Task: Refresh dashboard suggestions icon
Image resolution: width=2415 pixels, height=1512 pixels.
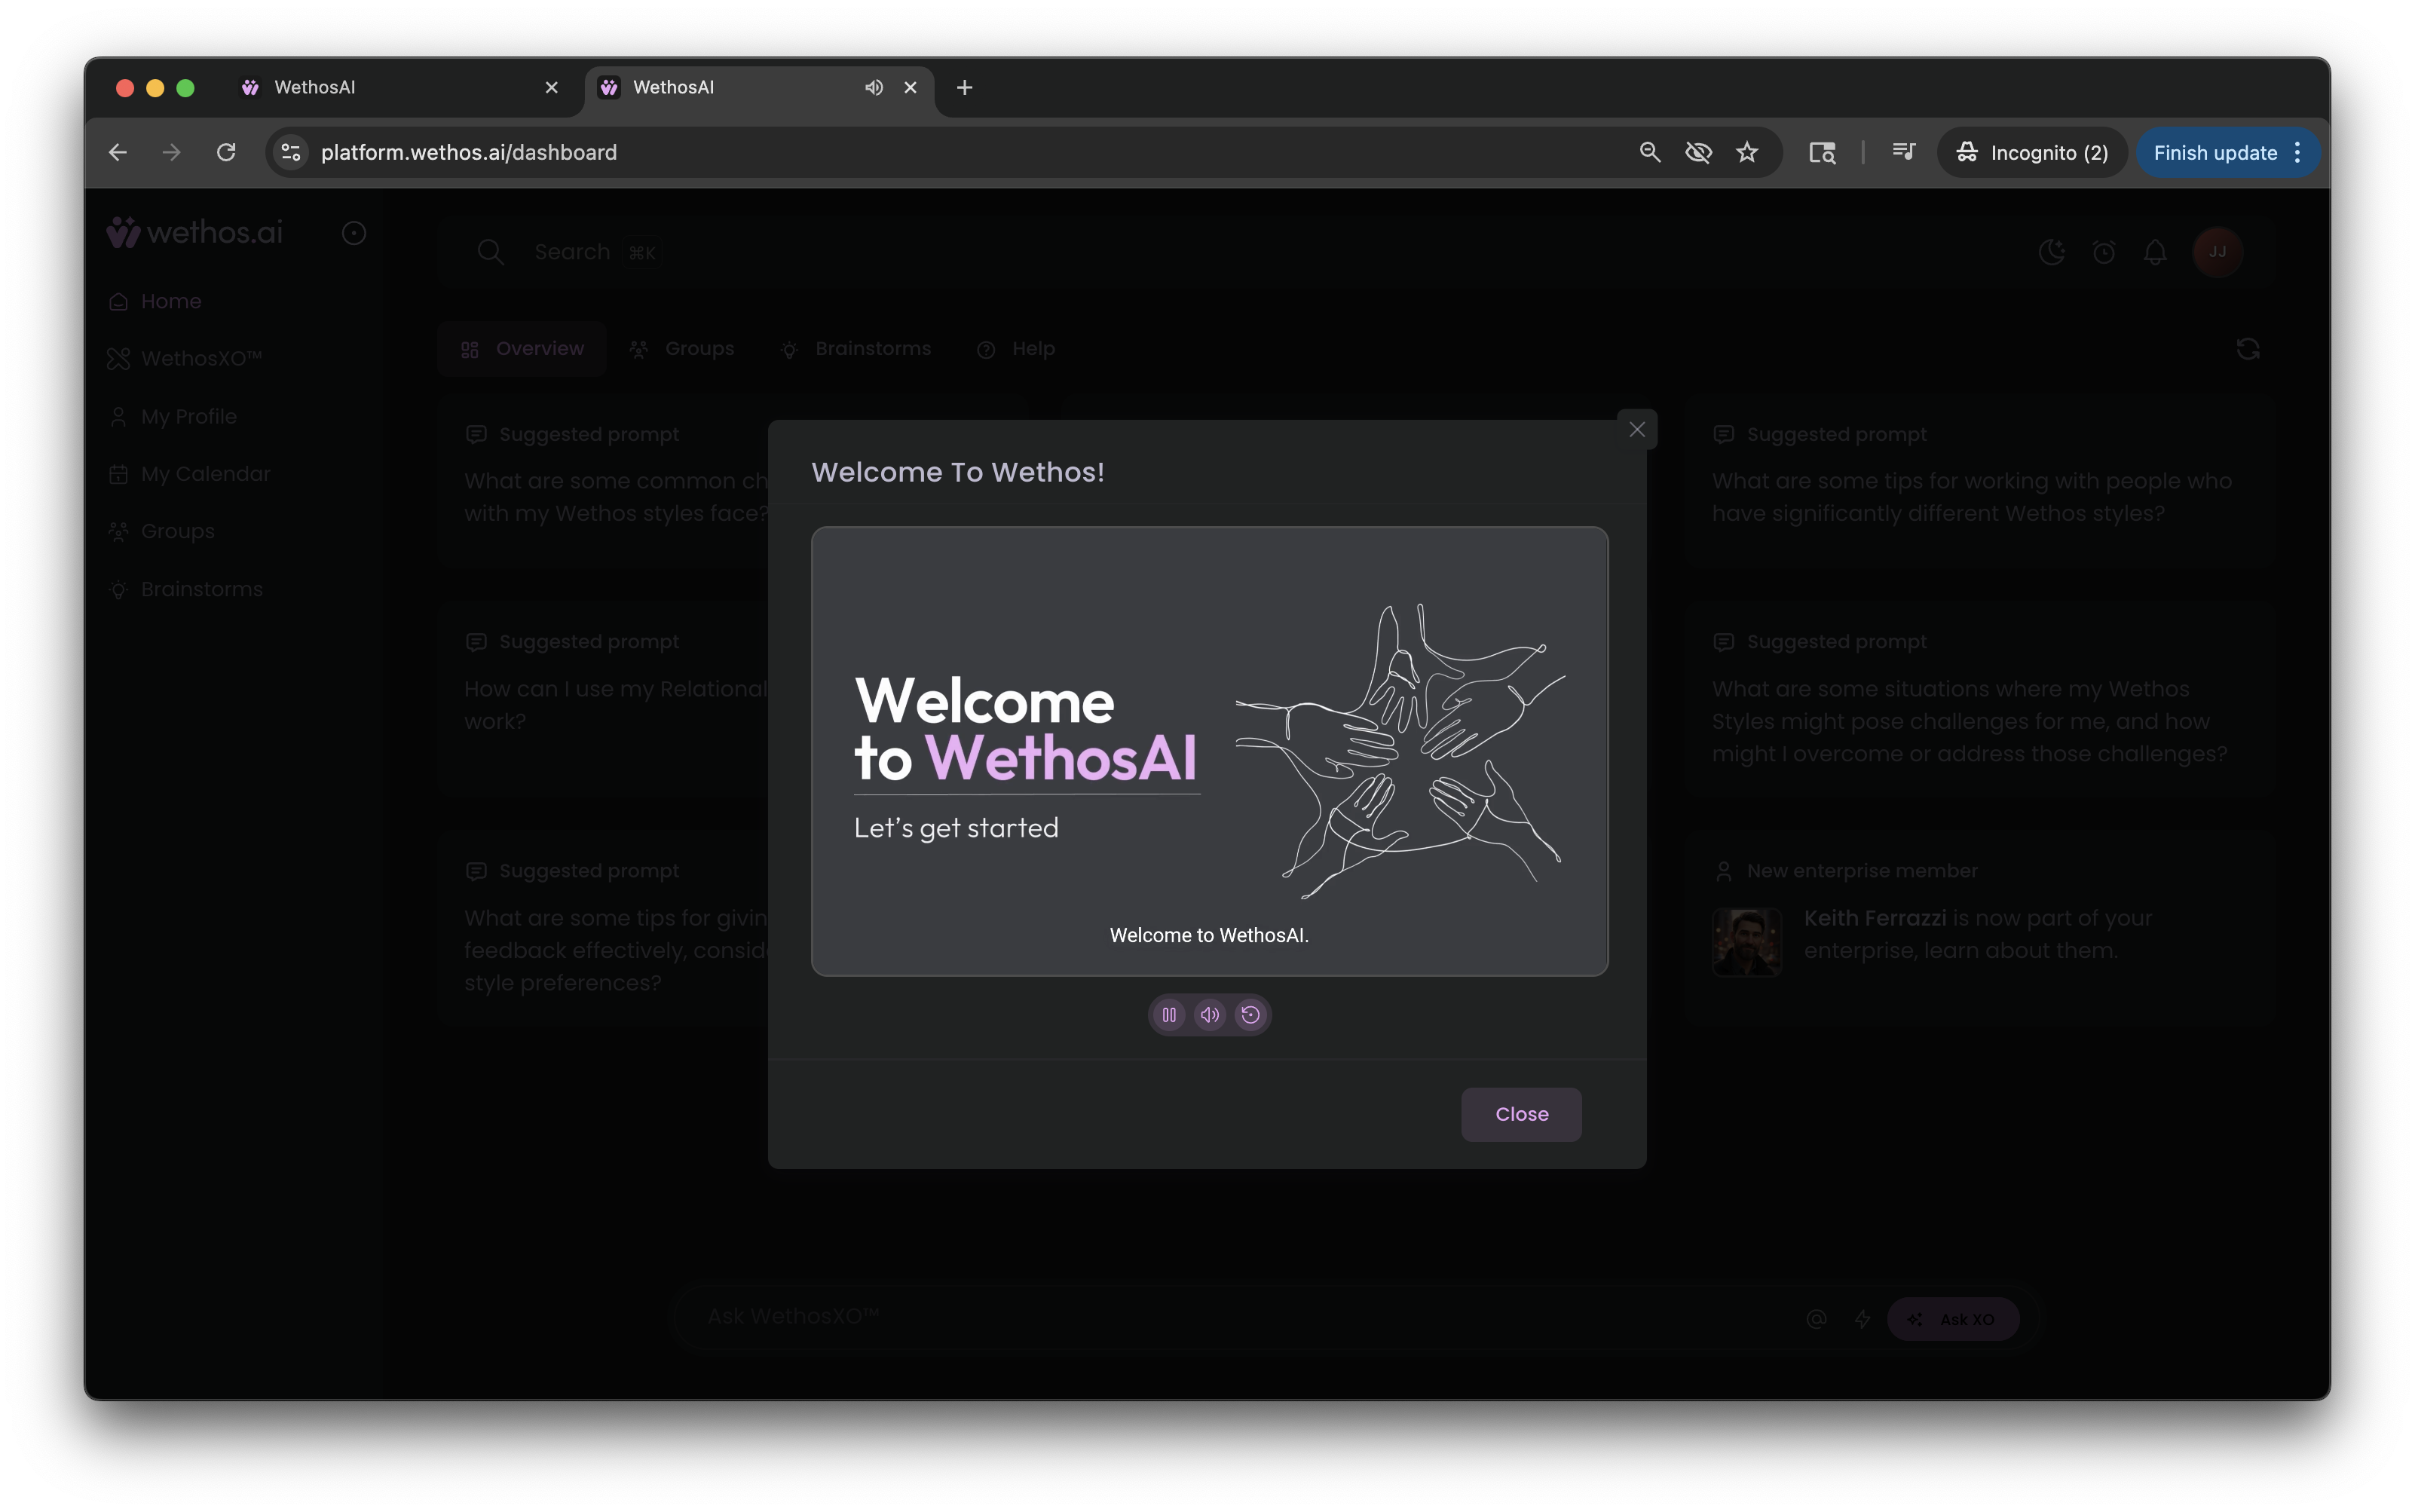Action: pos(2248,349)
